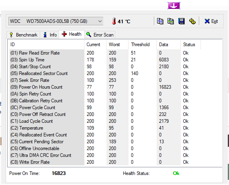
Task: Save screenshot with floppy disk icon
Action: [181, 21]
